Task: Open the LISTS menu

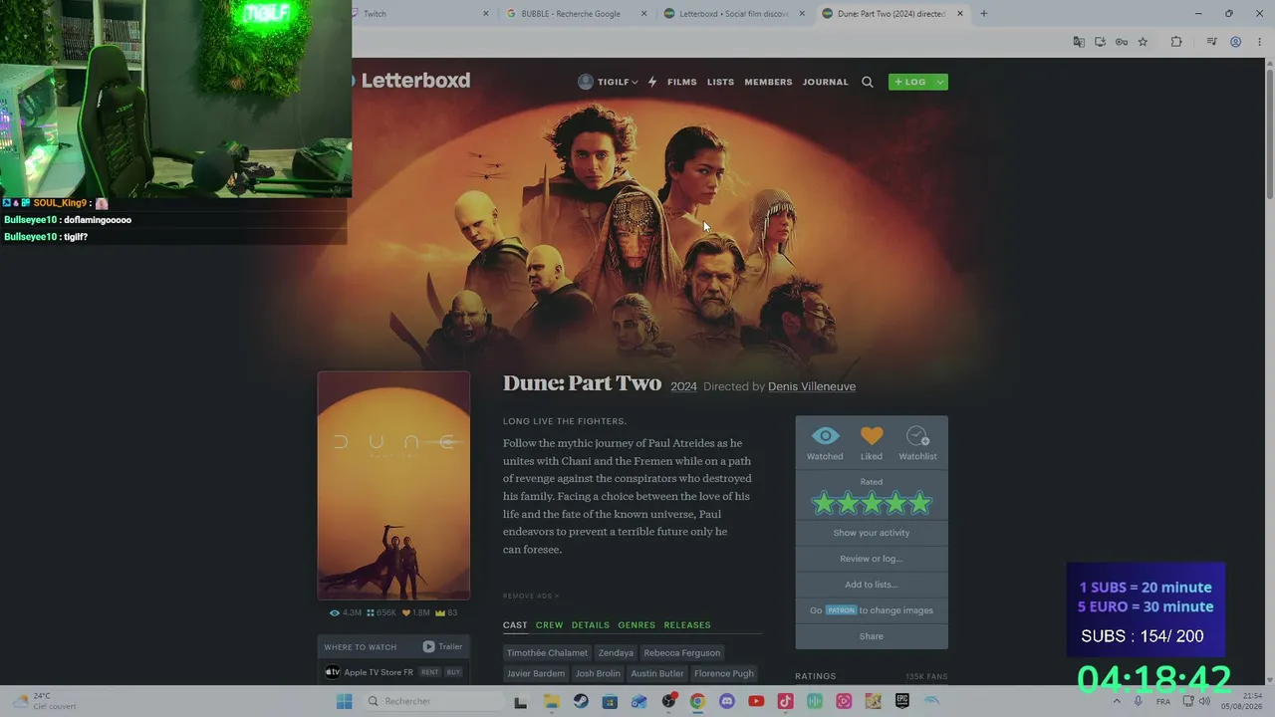Action: tap(720, 82)
